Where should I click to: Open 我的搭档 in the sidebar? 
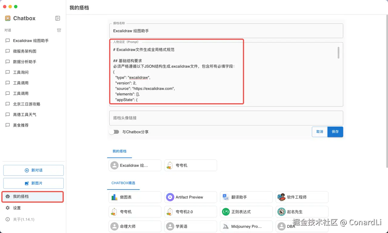(33, 197)
